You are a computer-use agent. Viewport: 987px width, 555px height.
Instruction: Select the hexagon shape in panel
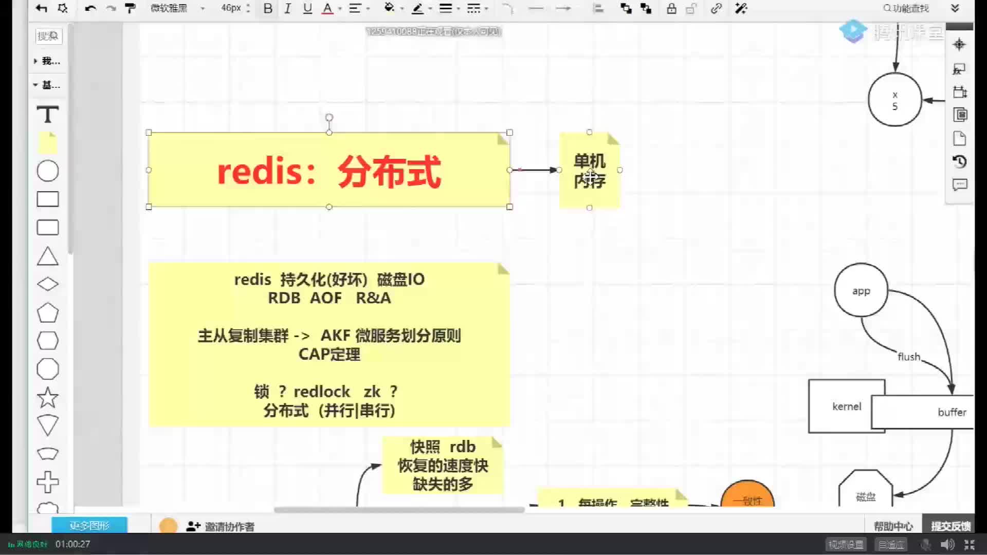(47, 341)
